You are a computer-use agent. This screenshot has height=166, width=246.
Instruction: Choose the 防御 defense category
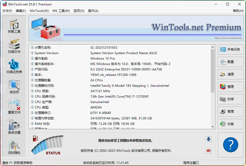230,99
